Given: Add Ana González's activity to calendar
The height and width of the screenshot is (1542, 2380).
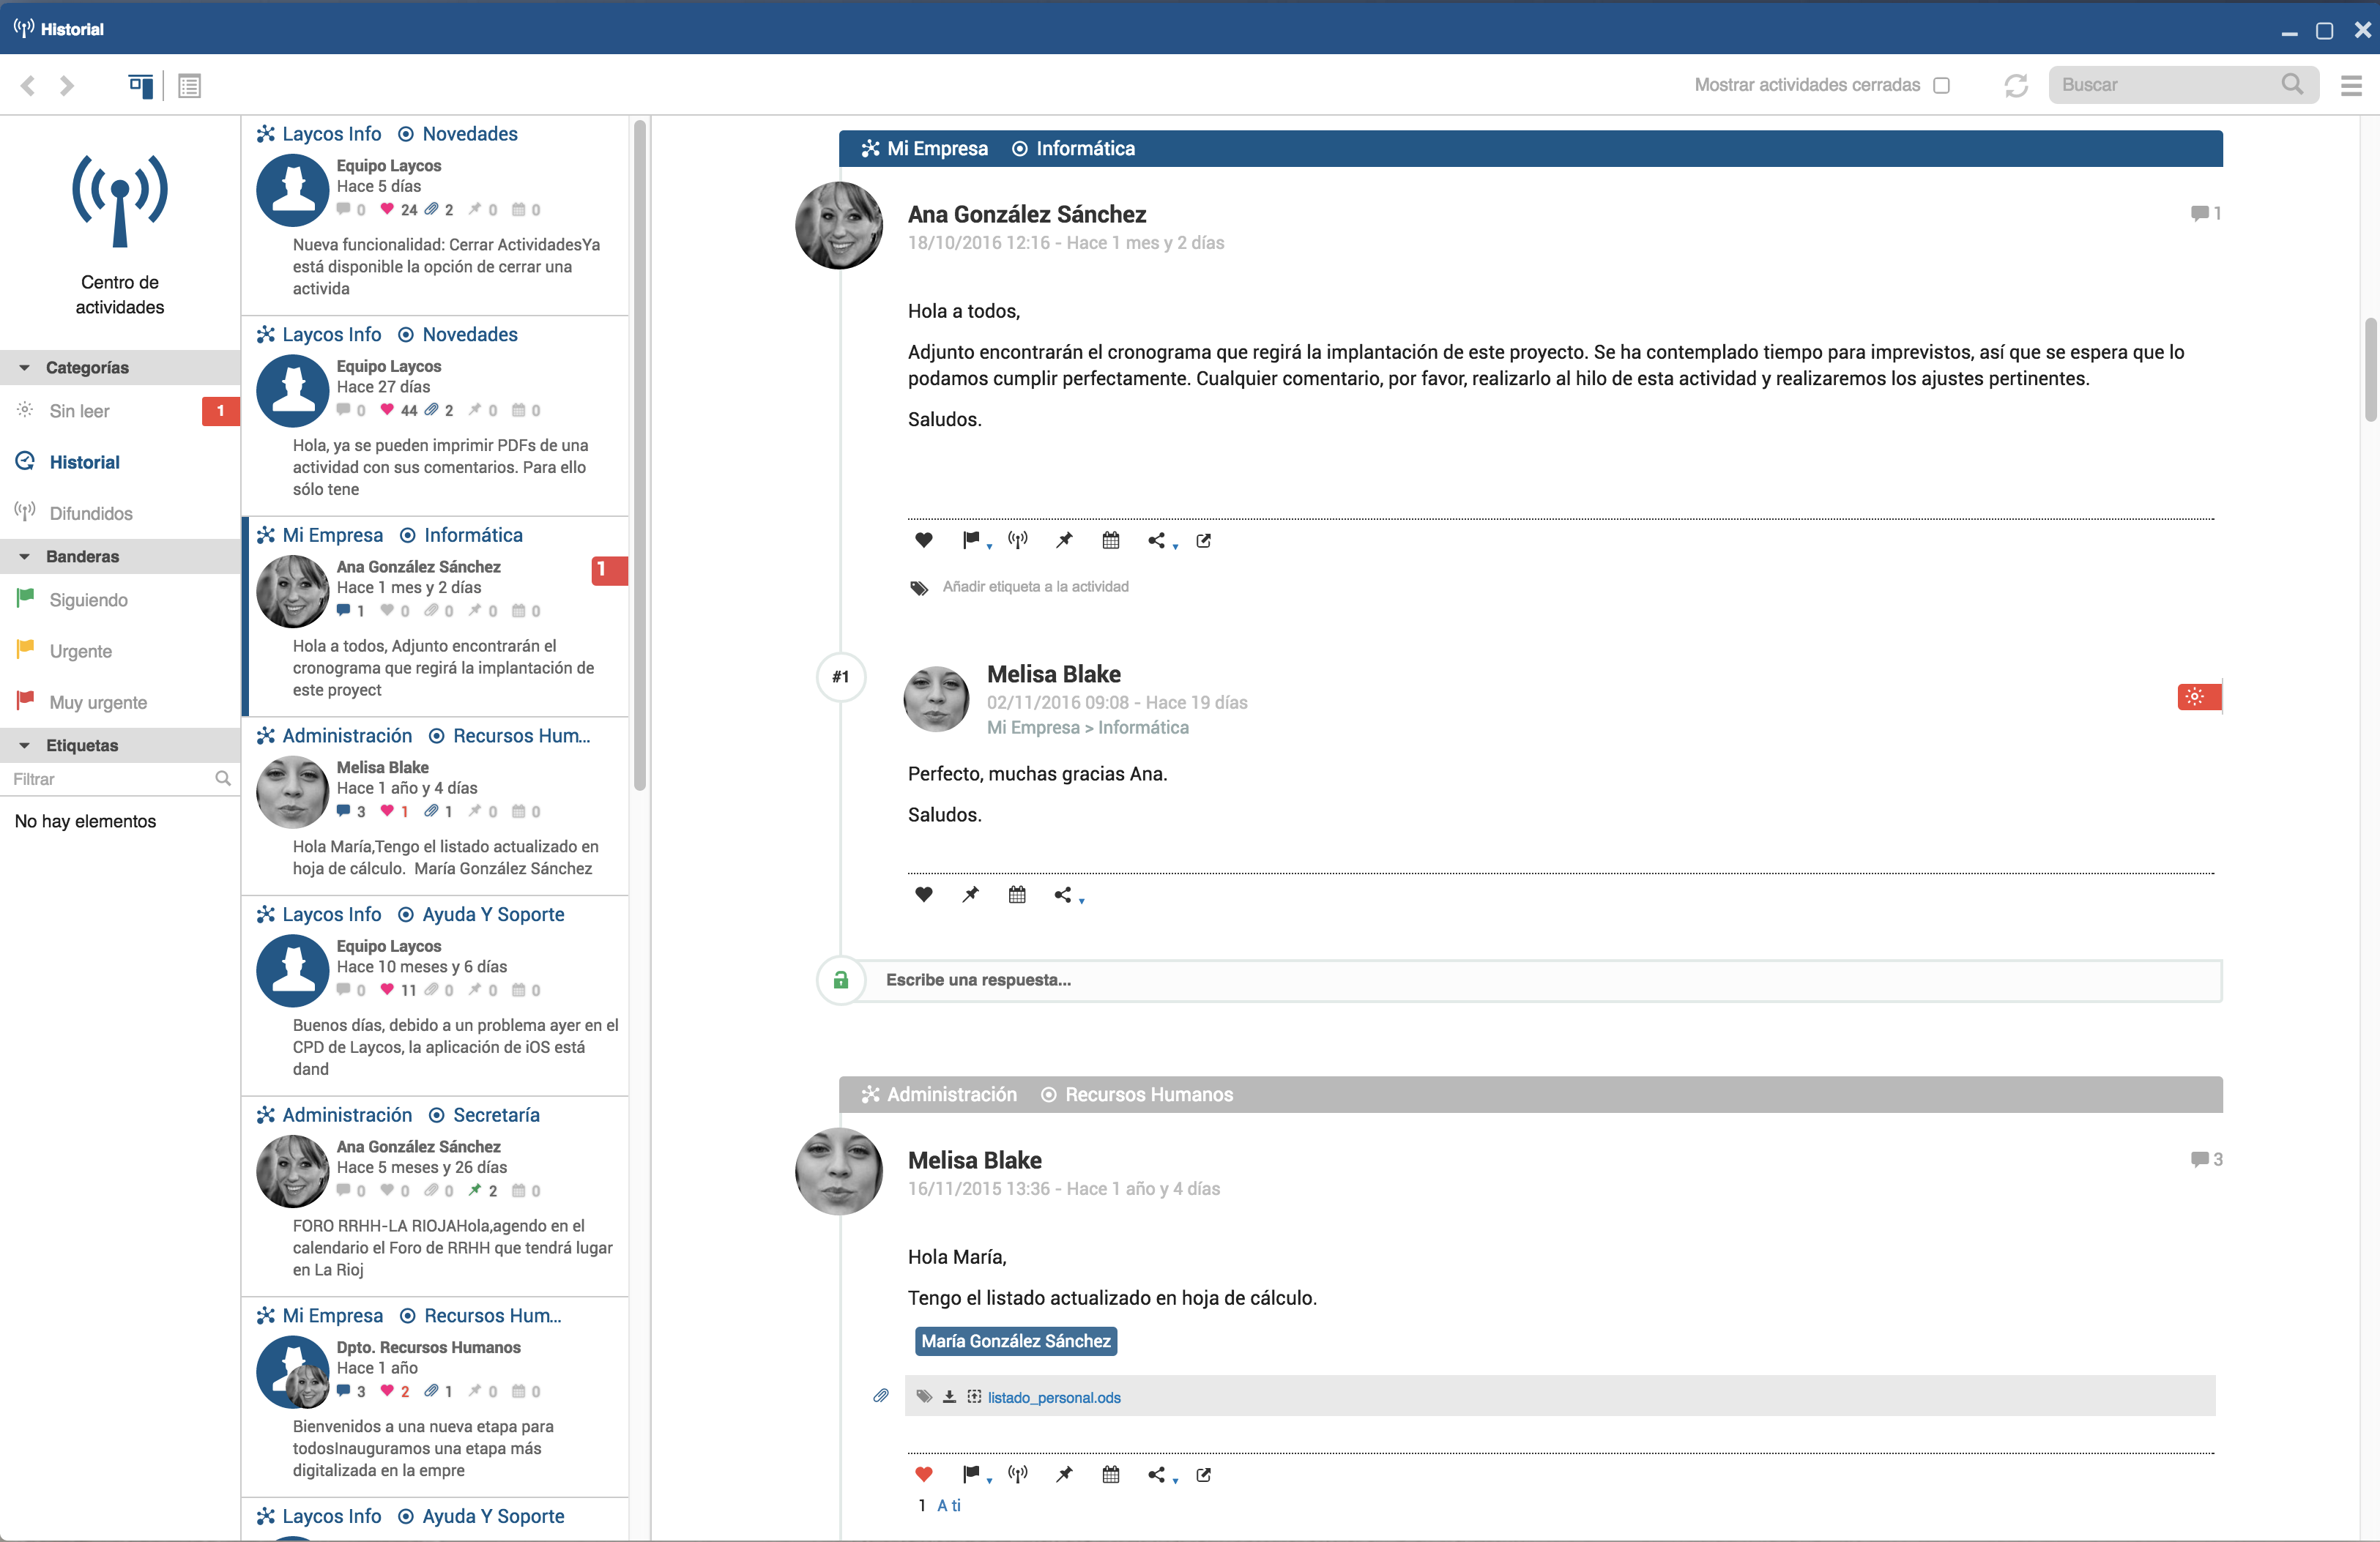Looking at the screenshot, I should coord(1110,540).
